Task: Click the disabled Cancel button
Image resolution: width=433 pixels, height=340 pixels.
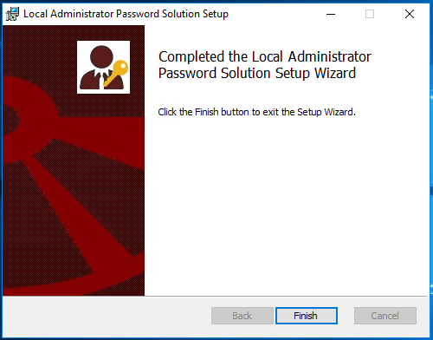Action: (385, 316)
